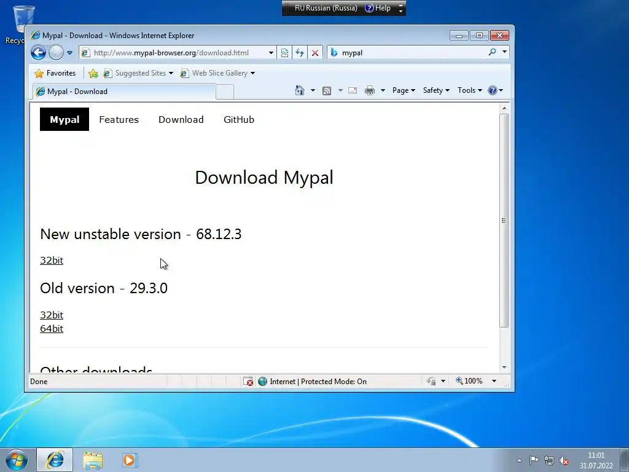The width and height of the screenshot is (629, 472).
Task: Open the Download navigation link
Action: point(181,120)
